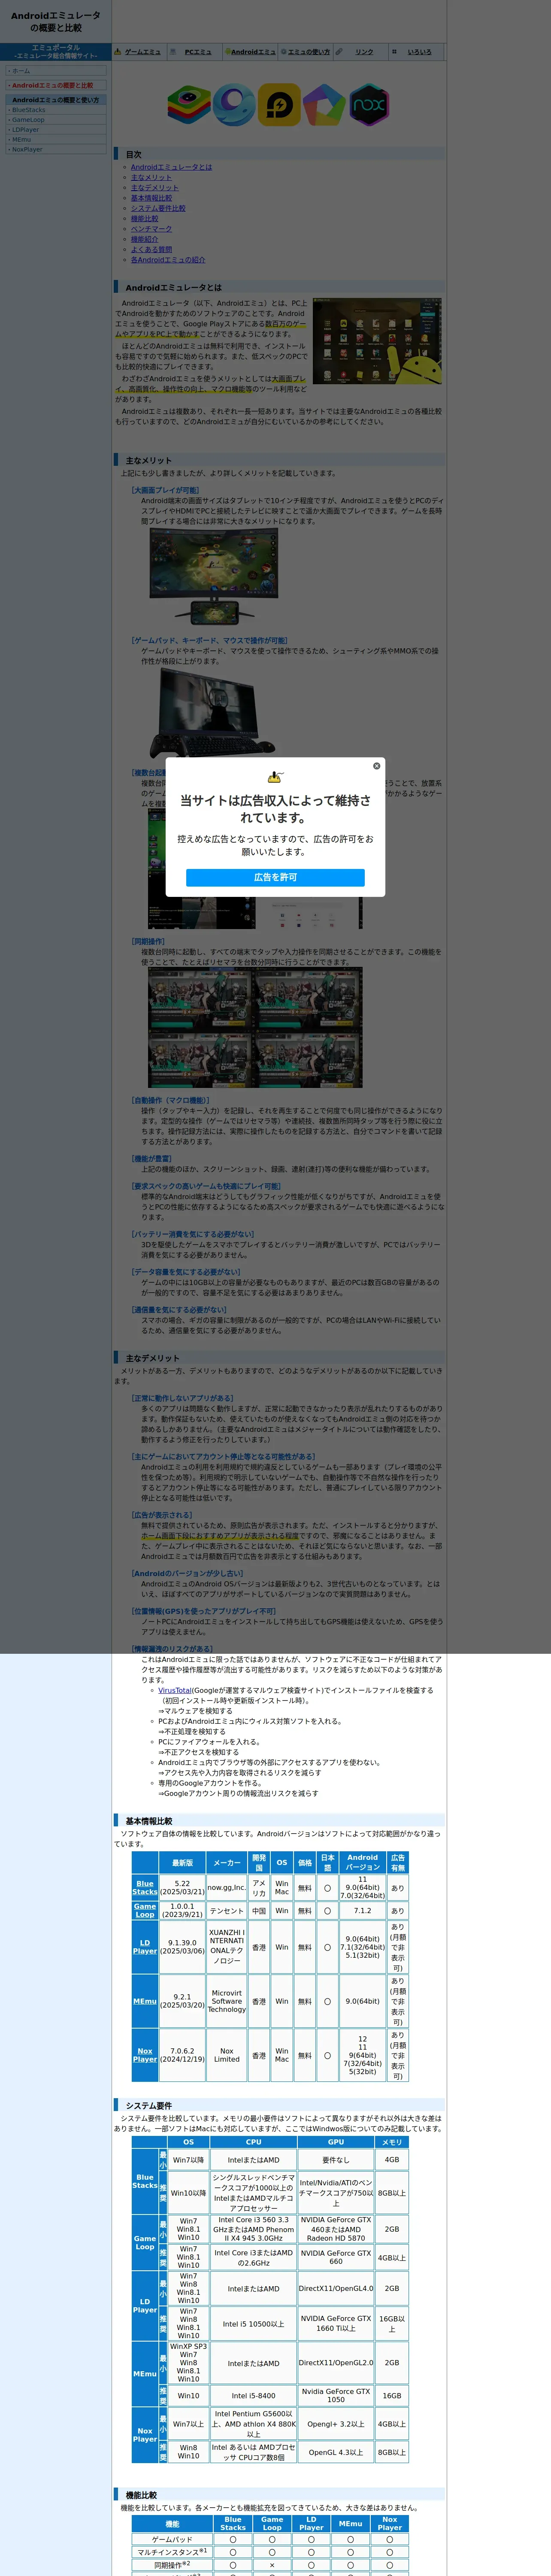Screen dimensions: 551x2576
Task: Click the BlueStacks logo in banner
Action: 189,105
